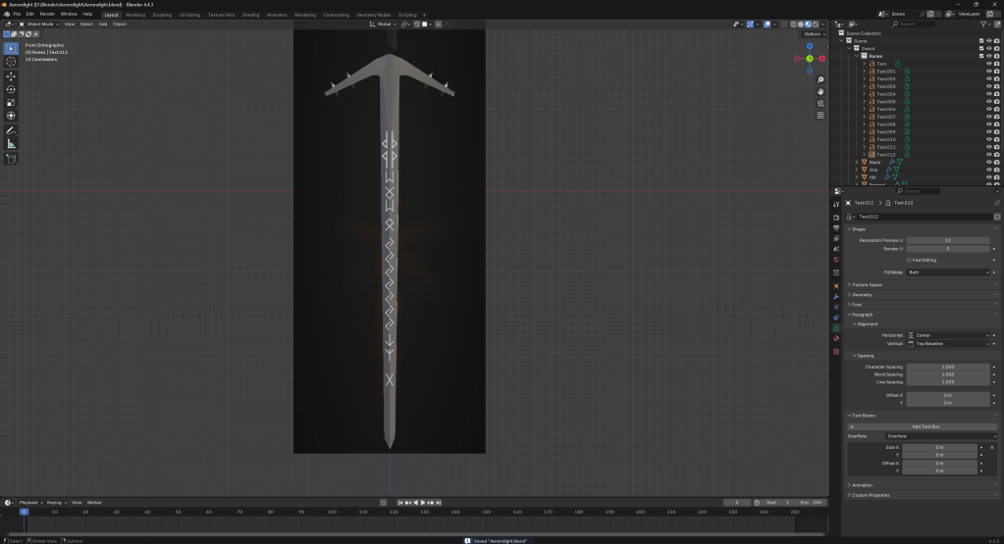The height and width of the screenshot is (544, 1004).
Task: Activate the Rotate tool
Action: 11,89
